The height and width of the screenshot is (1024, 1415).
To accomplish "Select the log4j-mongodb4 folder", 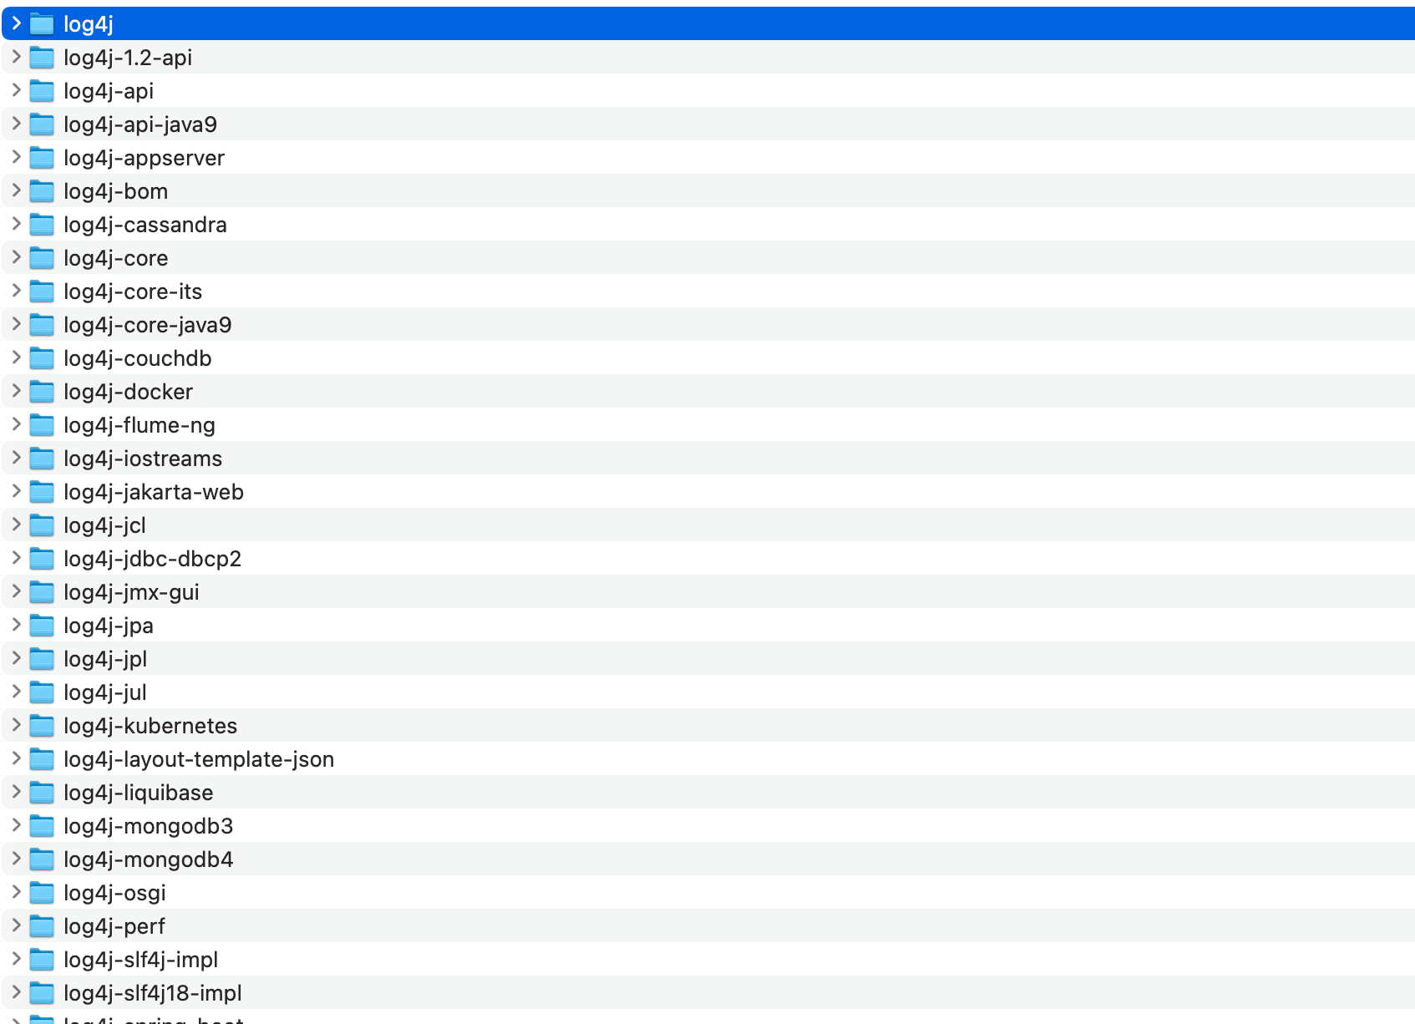I will [x=149, y=859].
